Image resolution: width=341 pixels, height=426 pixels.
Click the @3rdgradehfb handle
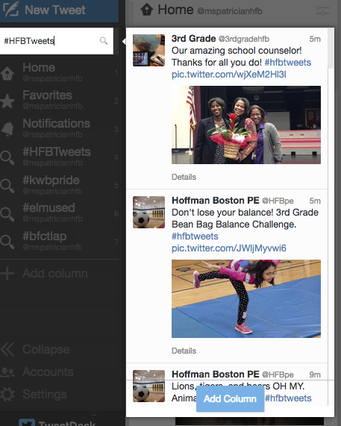coord(244,39)
